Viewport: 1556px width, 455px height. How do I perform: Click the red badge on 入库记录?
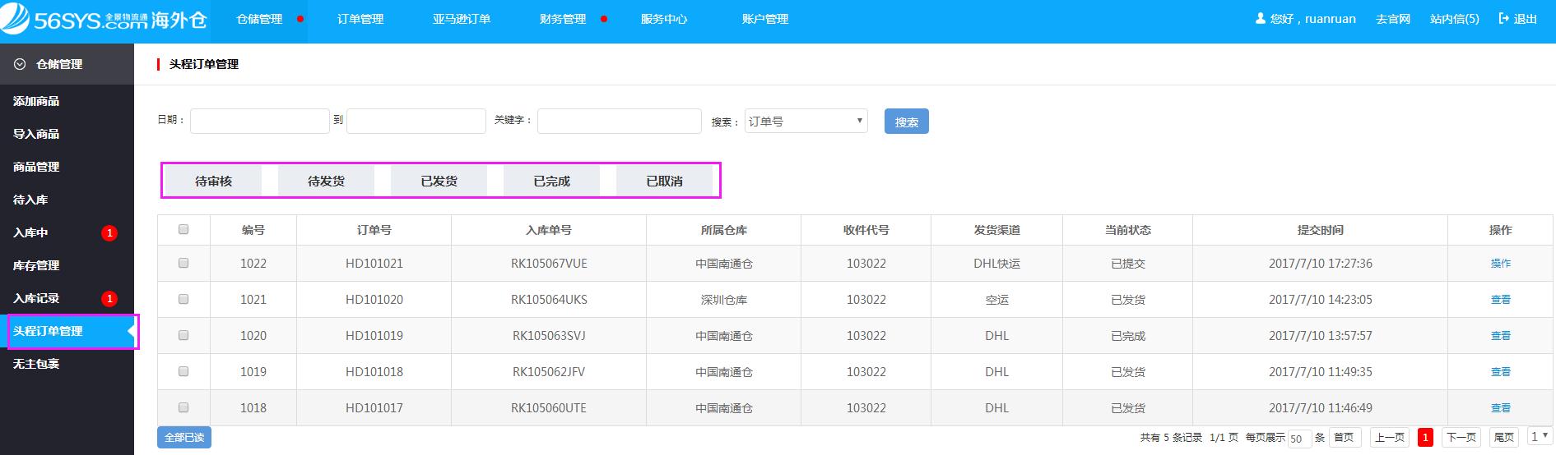(109, 299)
